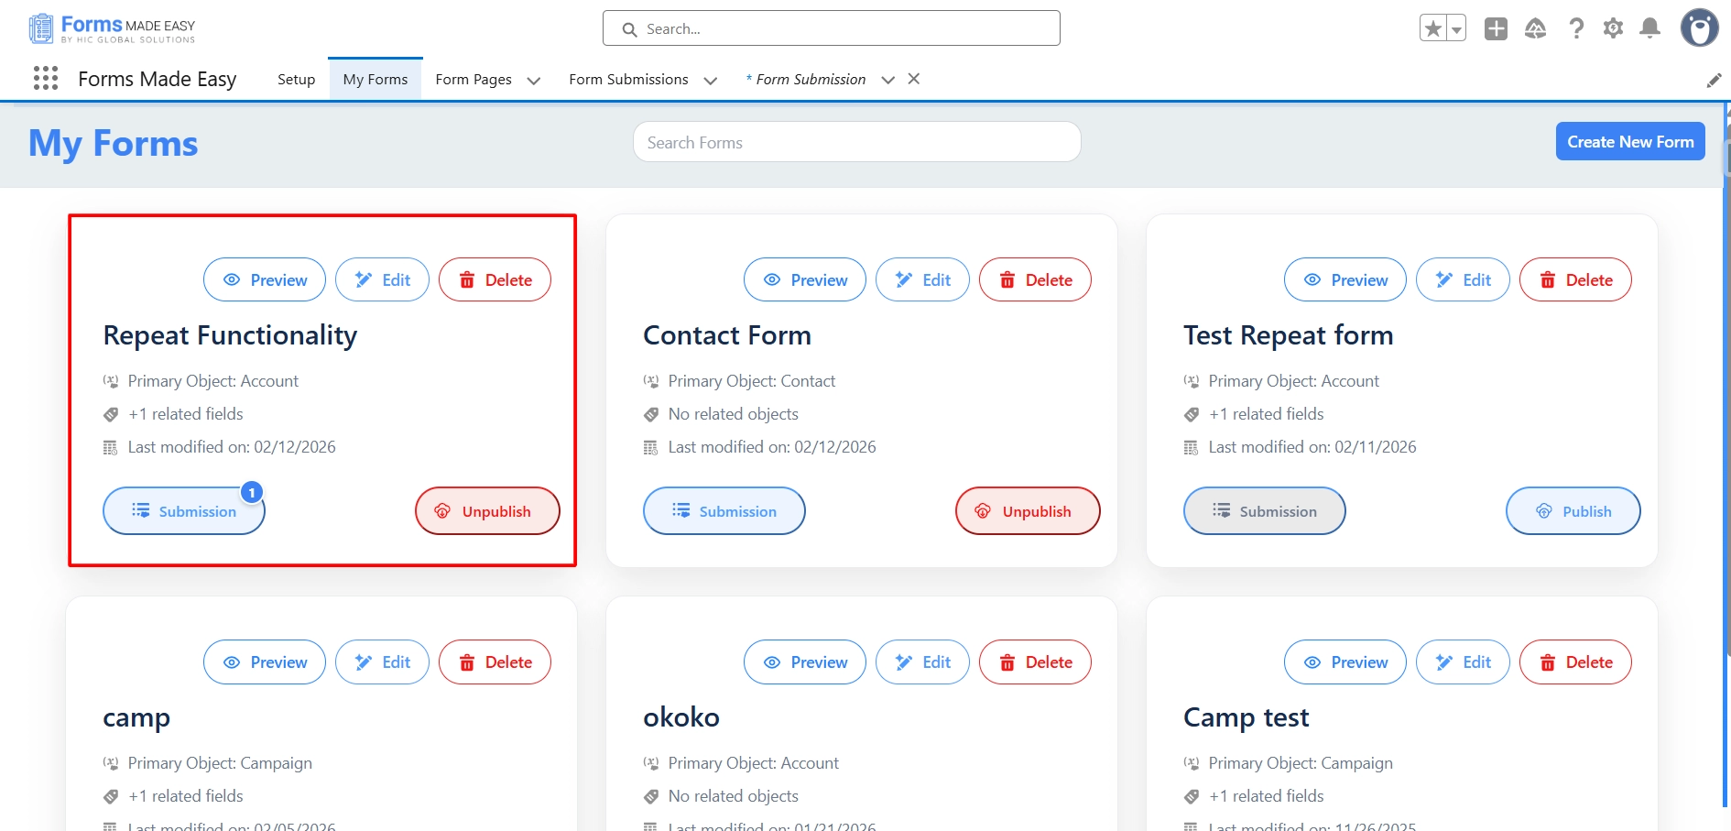Delete the Contact Form
Screen dimensions: 1731x831
click(1035, 280)
